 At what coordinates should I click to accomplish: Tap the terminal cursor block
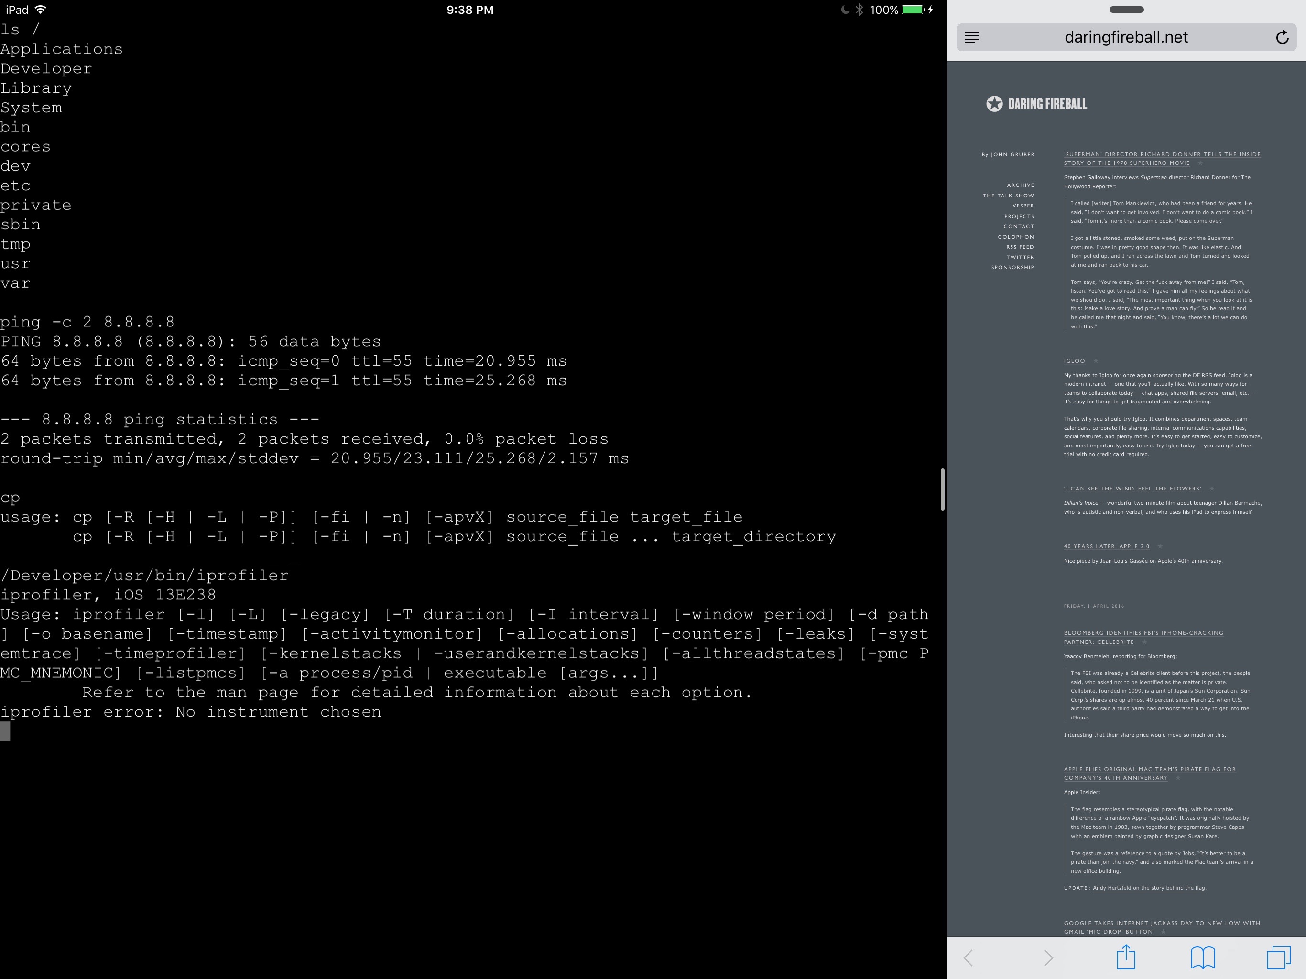(5, 731)
